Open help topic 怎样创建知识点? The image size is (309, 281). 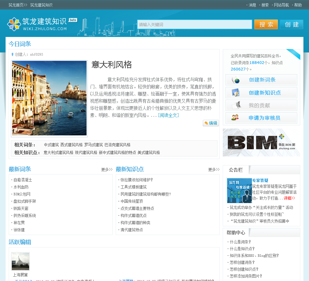[244, 269]
